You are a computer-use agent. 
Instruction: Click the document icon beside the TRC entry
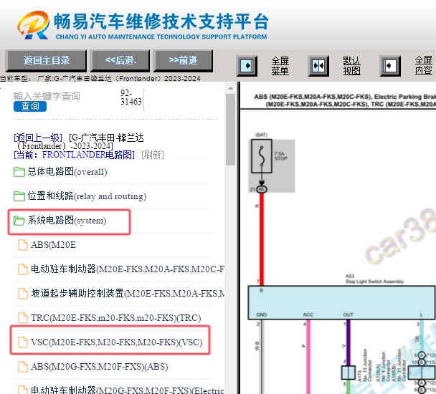click(23, 318)
